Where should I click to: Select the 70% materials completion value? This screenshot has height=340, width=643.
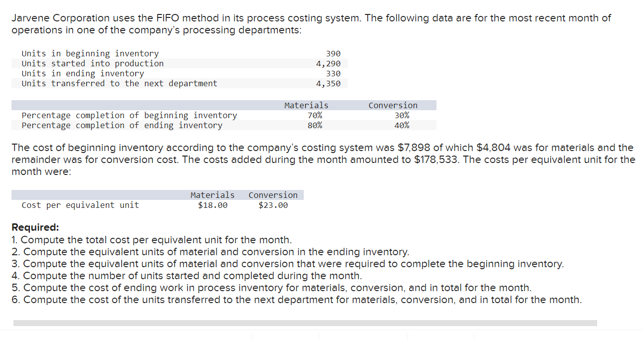point(315,115)
